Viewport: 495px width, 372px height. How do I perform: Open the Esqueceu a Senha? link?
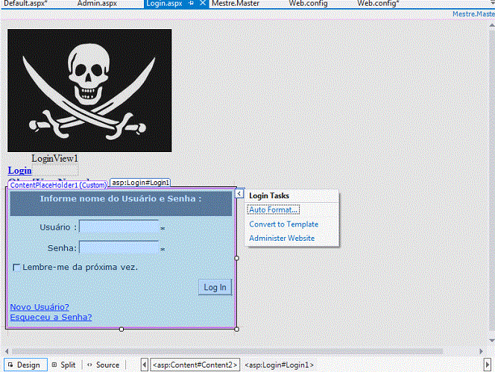[51, 317]
